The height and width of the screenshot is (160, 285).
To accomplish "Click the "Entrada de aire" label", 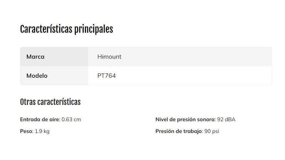I will tap(40, 119).
